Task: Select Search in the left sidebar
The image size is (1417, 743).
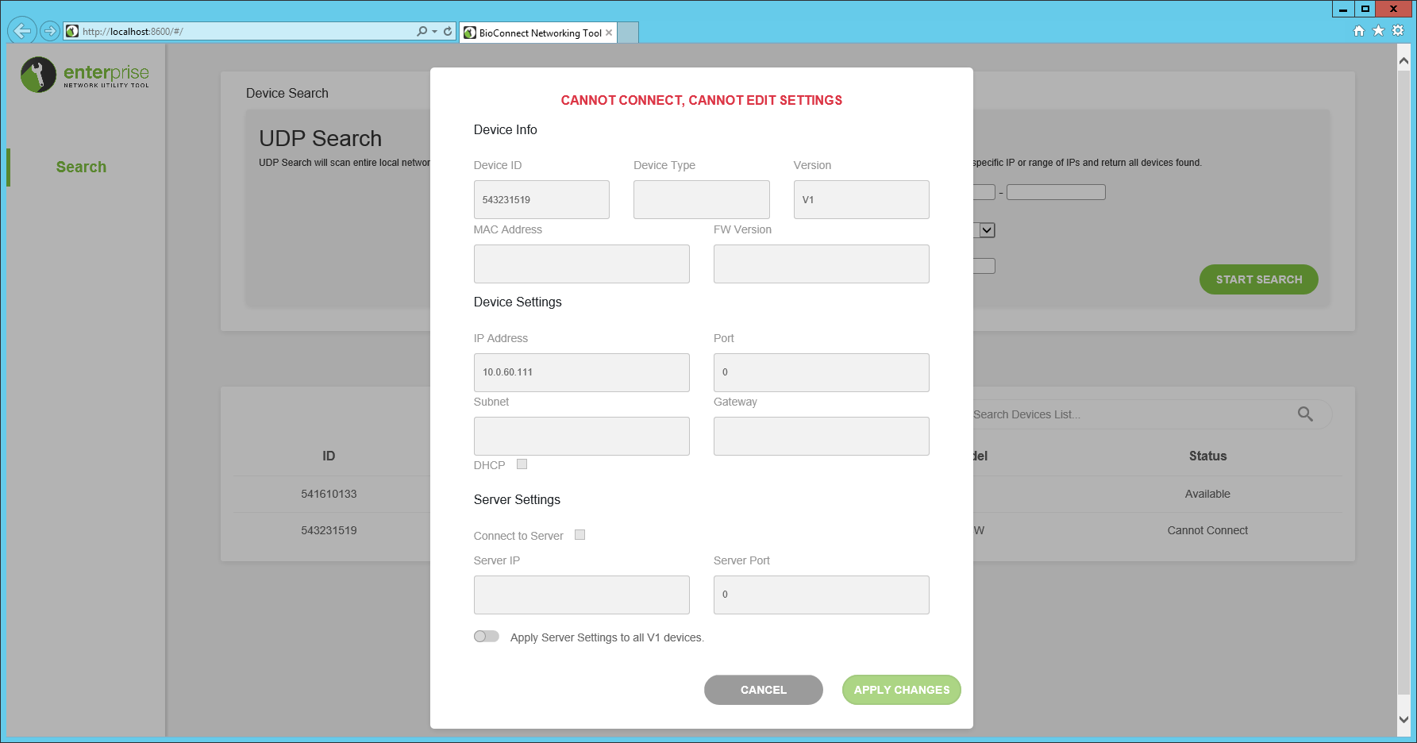Action: [81, 167]
